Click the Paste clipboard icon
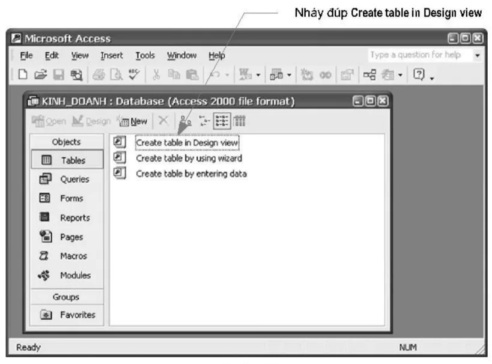 (x=192, y=74)
